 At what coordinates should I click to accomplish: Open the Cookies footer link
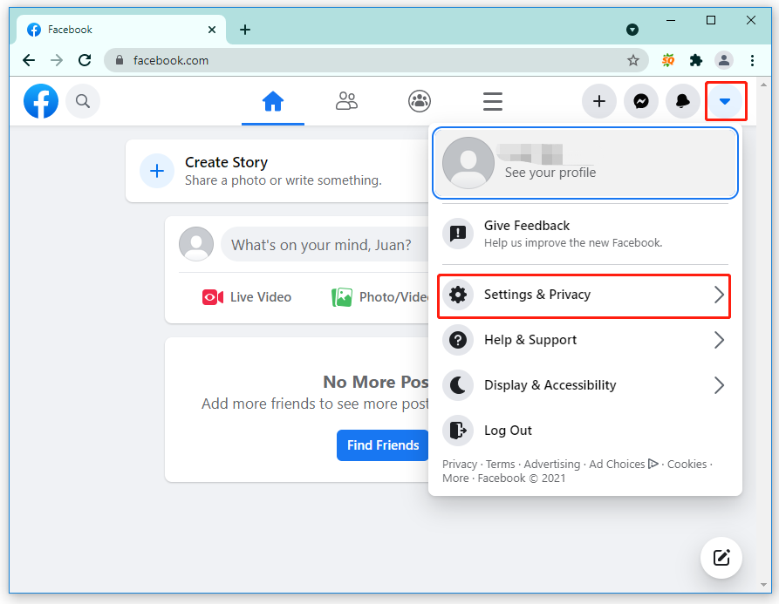point(687,464)
